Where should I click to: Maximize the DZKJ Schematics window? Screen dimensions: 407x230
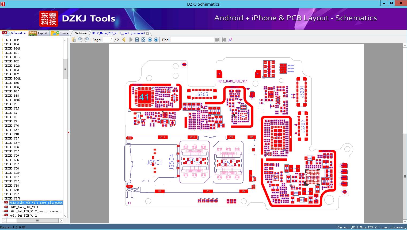coord(391,3)
